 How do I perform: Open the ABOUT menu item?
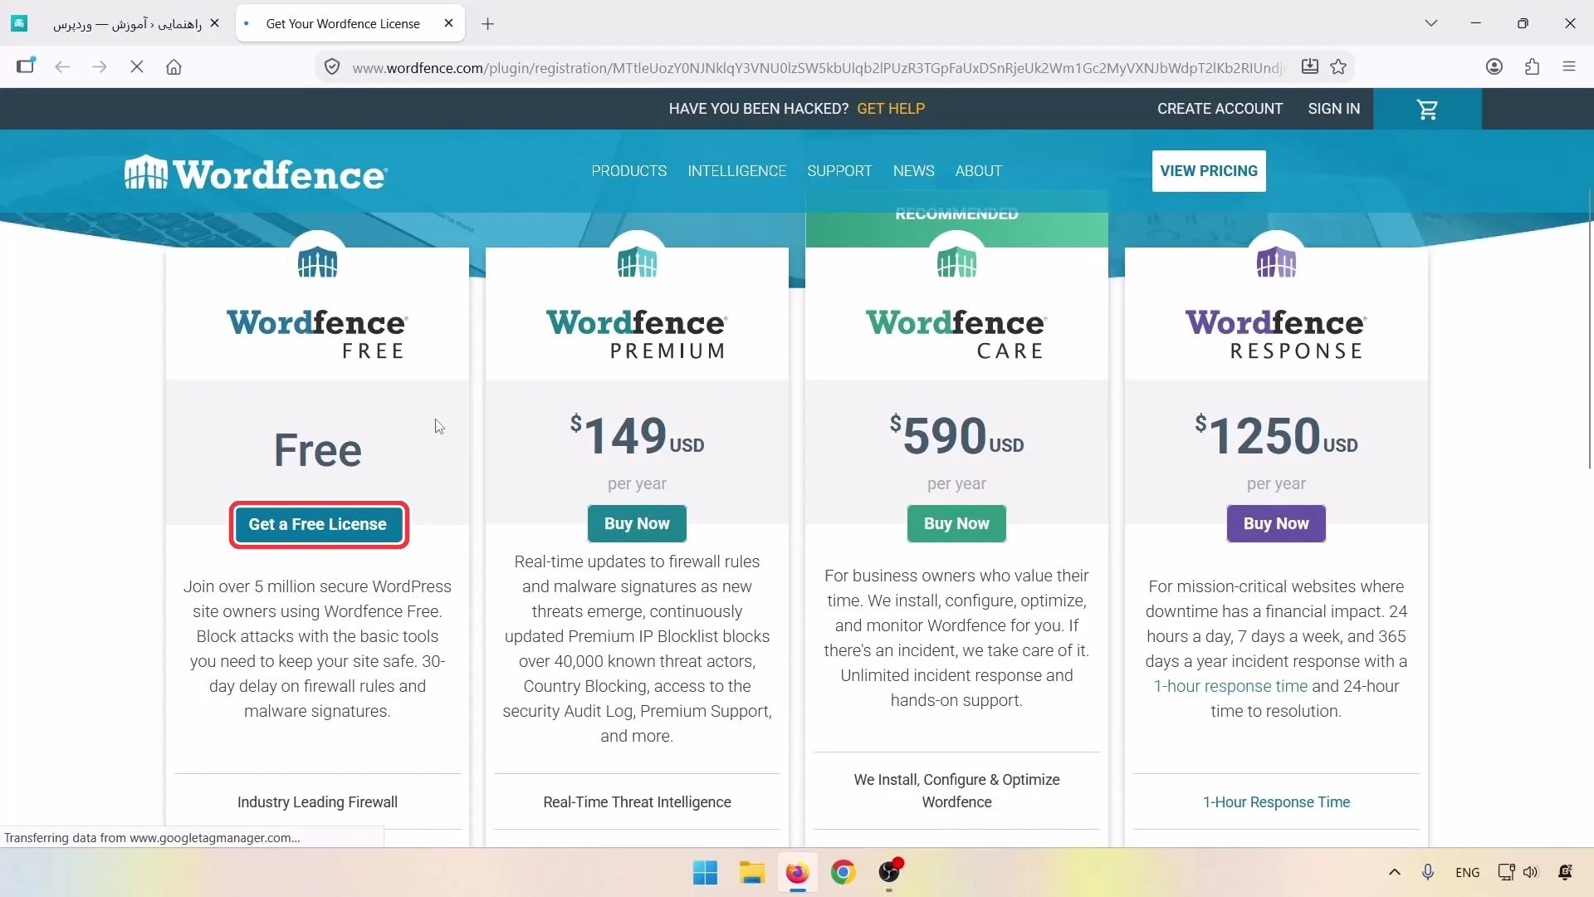click(x=979, y=171)
